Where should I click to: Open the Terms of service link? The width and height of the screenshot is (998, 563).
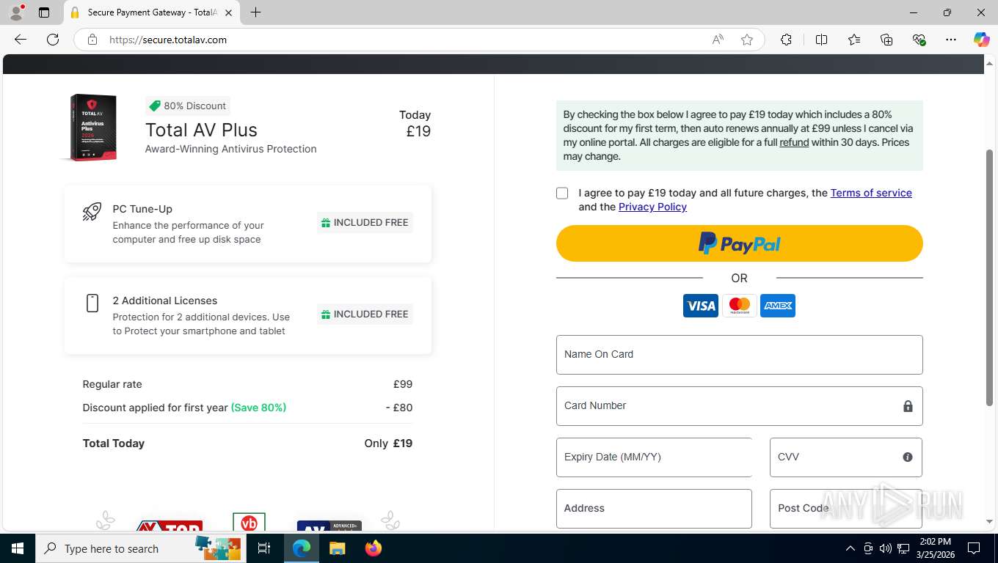(x=871, y=193)
